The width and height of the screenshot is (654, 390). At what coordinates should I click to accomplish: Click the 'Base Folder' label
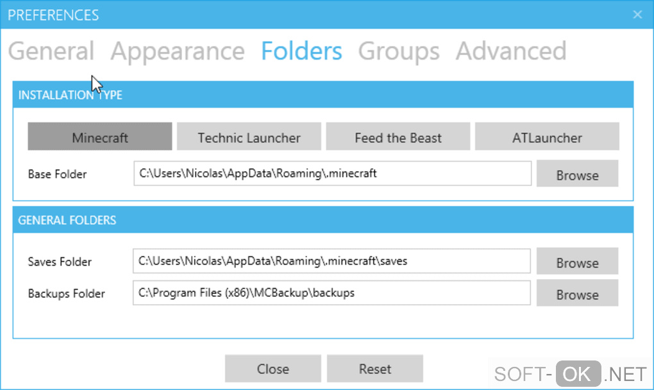click(57, 174)
